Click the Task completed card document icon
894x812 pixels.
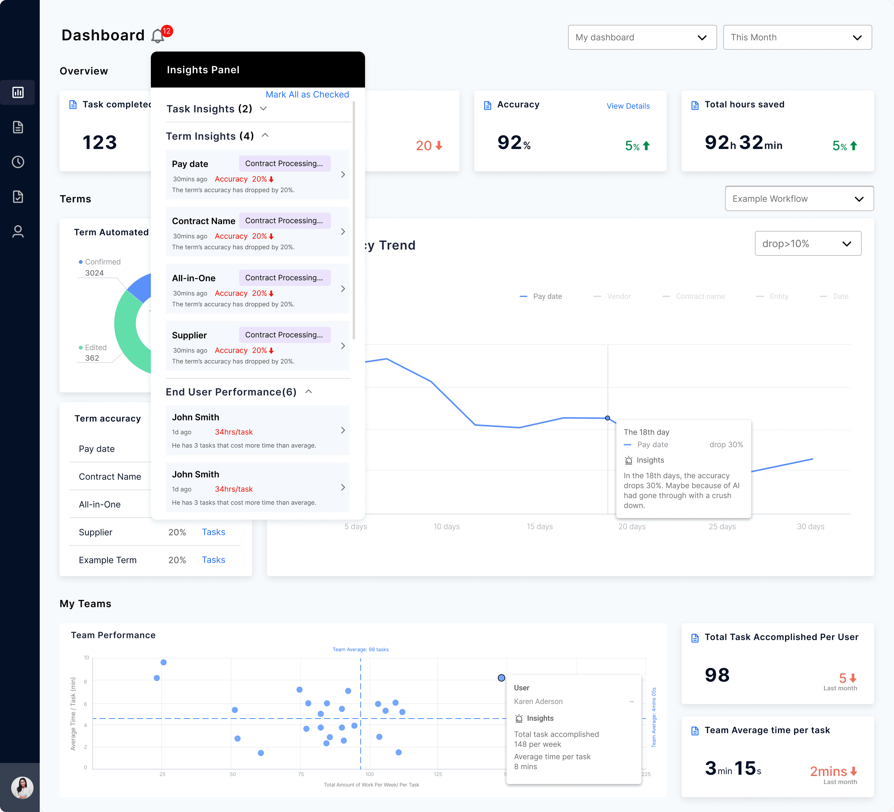tap(73, 105)
